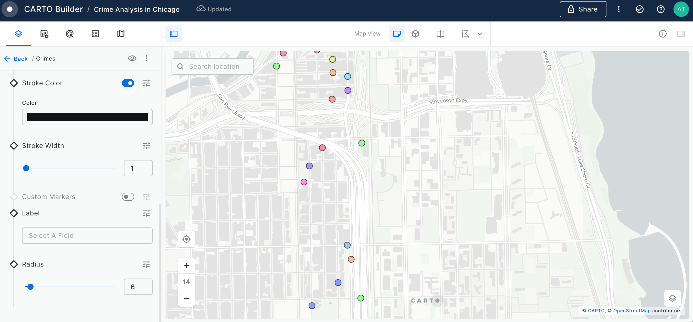693x322 pixels.
Task: Open Label advanced settings icon
Action: tap(146, 213)
